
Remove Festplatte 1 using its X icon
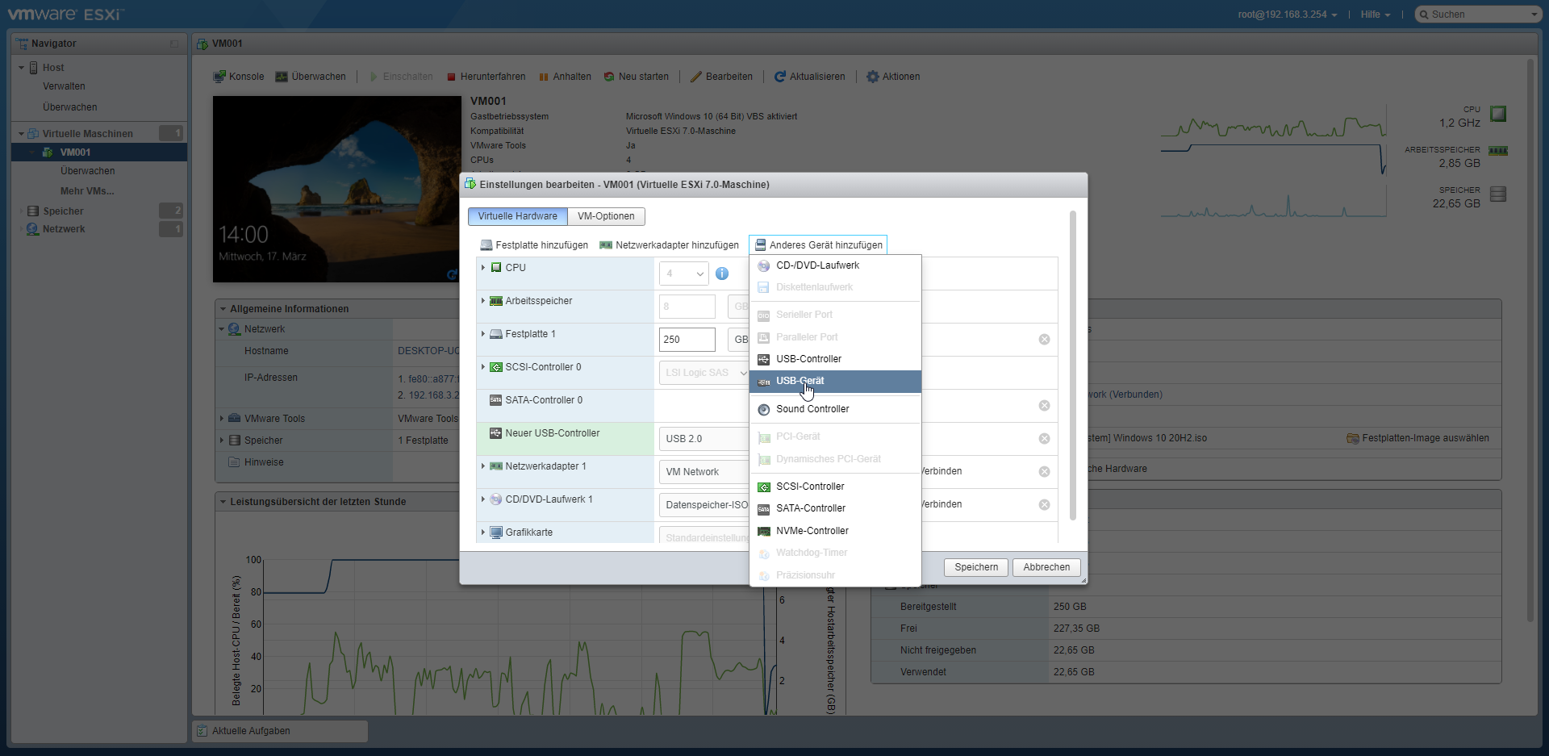click(x=1044, y=340)
